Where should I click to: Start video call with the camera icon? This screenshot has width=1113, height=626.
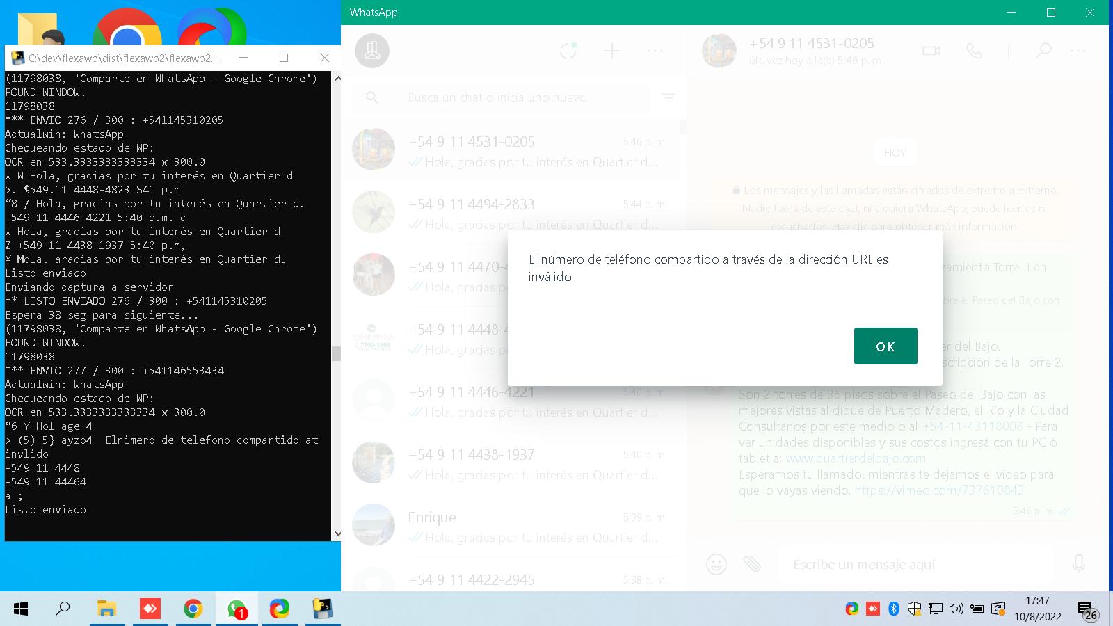pos(931,51)
